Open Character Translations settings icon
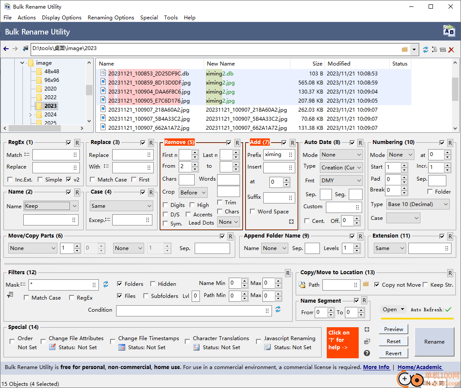Viewport: 461px width, 388px height. 196,347
